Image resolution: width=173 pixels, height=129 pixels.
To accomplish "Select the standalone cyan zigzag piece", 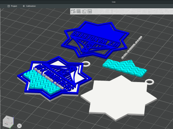I will [125, 68].
